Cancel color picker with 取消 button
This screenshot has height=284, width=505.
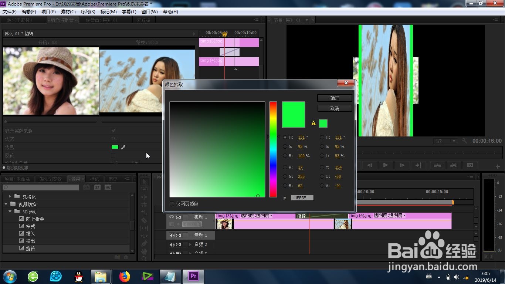[335, 108]
